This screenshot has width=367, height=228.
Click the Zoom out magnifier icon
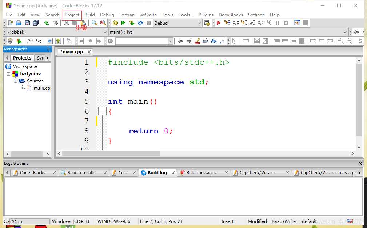click(349, 41)
